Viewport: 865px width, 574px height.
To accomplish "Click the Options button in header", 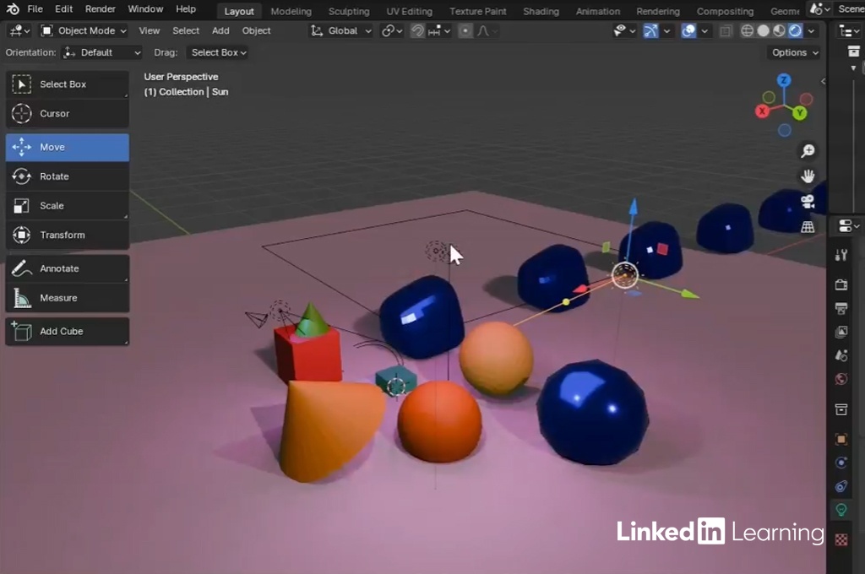I will click(795, 52).
